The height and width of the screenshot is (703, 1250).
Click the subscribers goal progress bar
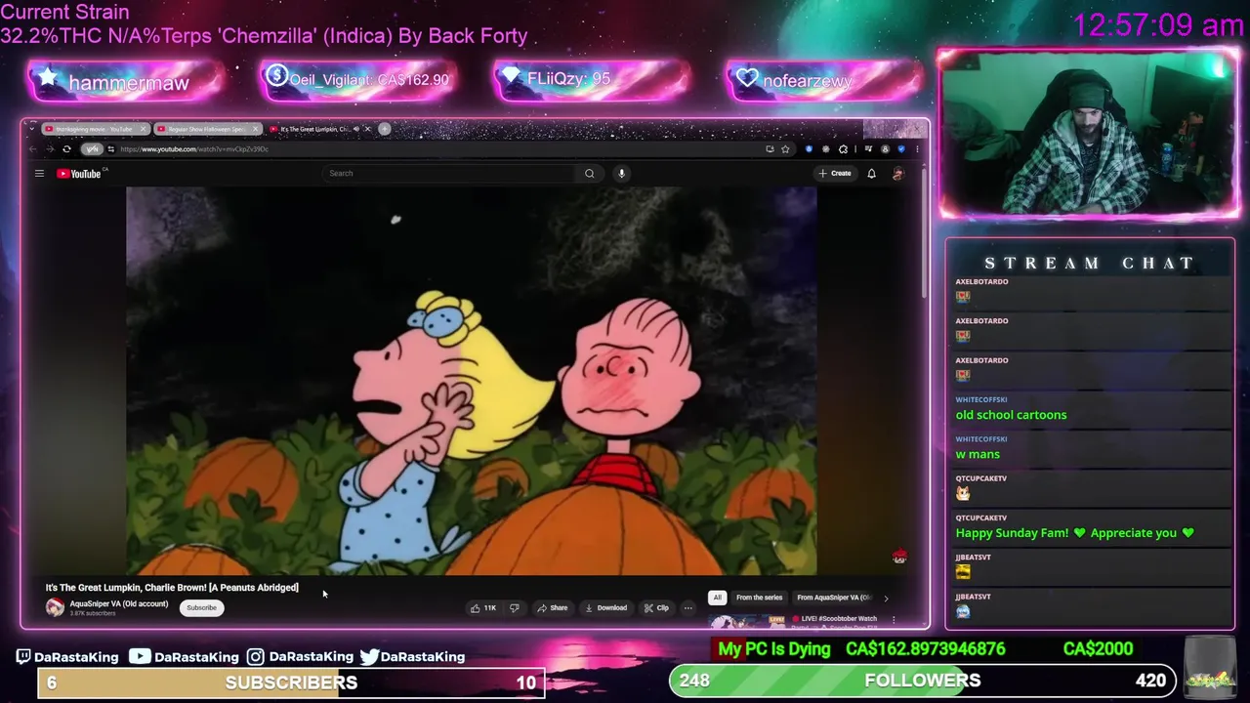click(x=291, y=682)
